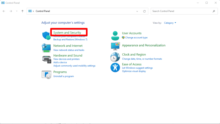Open Optimize visual display link

[x=134, y=71]
